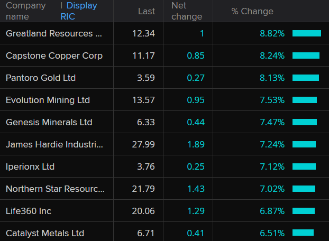
Task: Click James Hardie net change 1.89
Action: [196, 144]
